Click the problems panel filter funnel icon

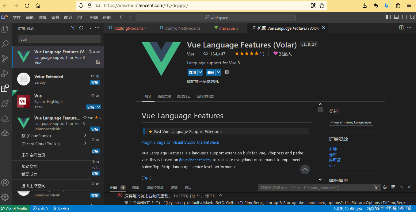pyautogui.click(x=376, y=187)
